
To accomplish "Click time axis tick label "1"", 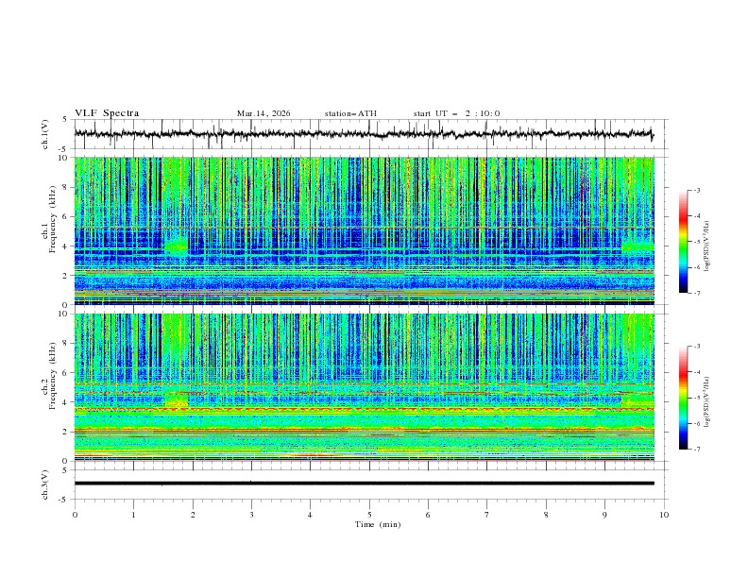I will click(x=133, y=515).
